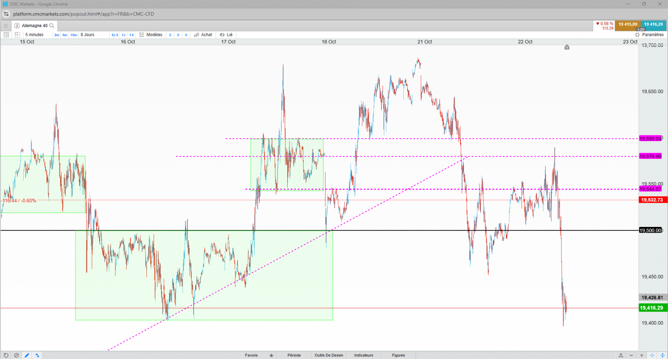Click the clear drawings (circle-slash) icon
The height and width of the screenshot is (359, 668).
point(16,355)
